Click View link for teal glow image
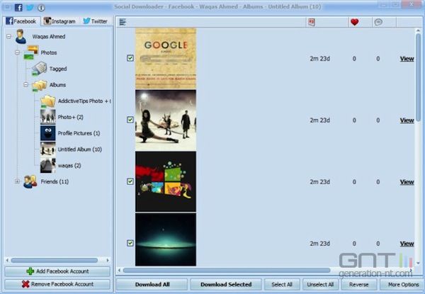Viewport: 425px width, 294px height. point(407,244)
